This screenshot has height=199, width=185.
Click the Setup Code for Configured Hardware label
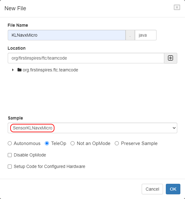49,166
